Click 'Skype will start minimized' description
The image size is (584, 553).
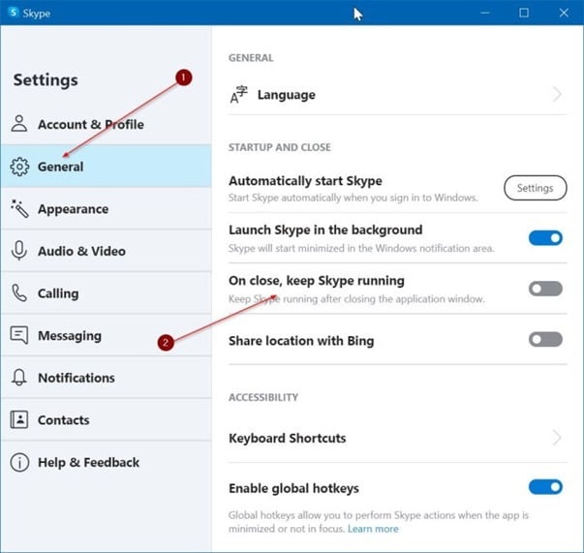361,248
